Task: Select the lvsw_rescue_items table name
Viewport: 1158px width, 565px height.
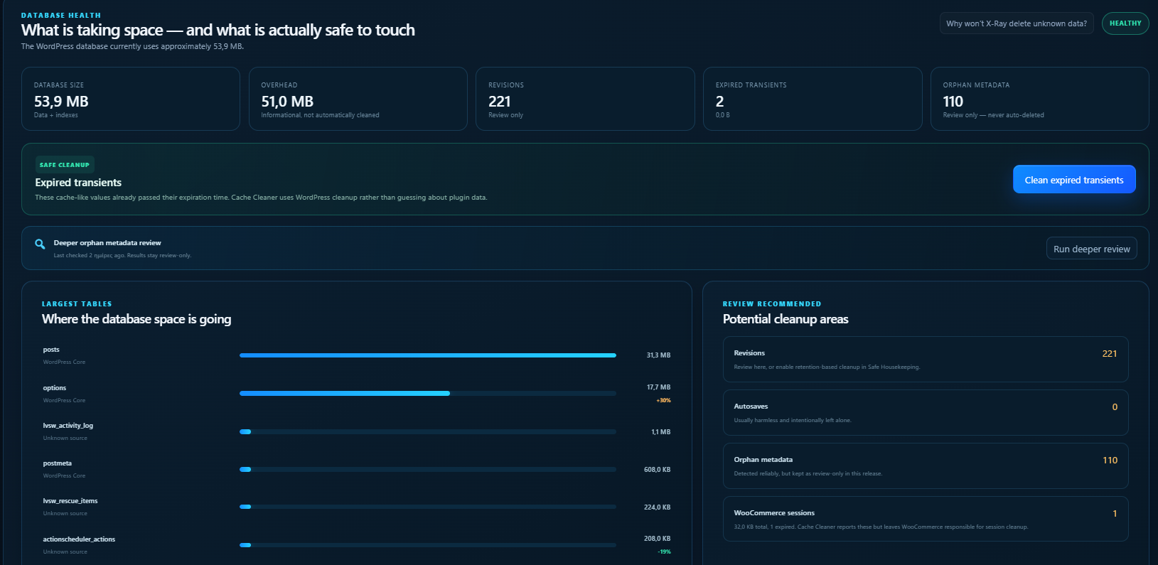Action: (x=70, y=501)
